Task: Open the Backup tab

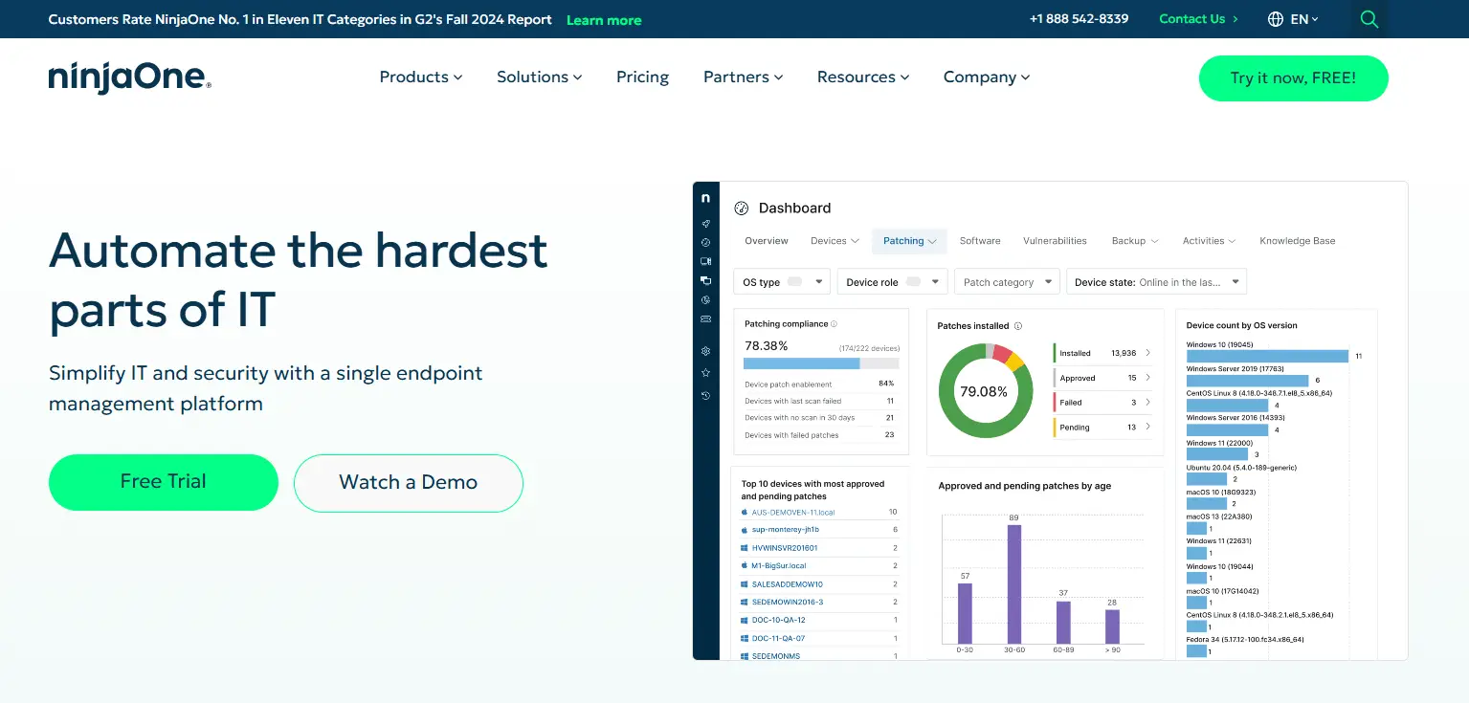Action: point(1135,241)
